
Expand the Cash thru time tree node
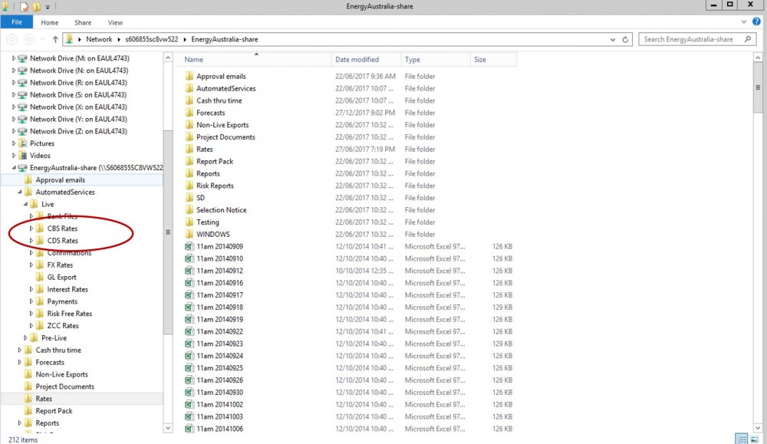tap(20, 350)
